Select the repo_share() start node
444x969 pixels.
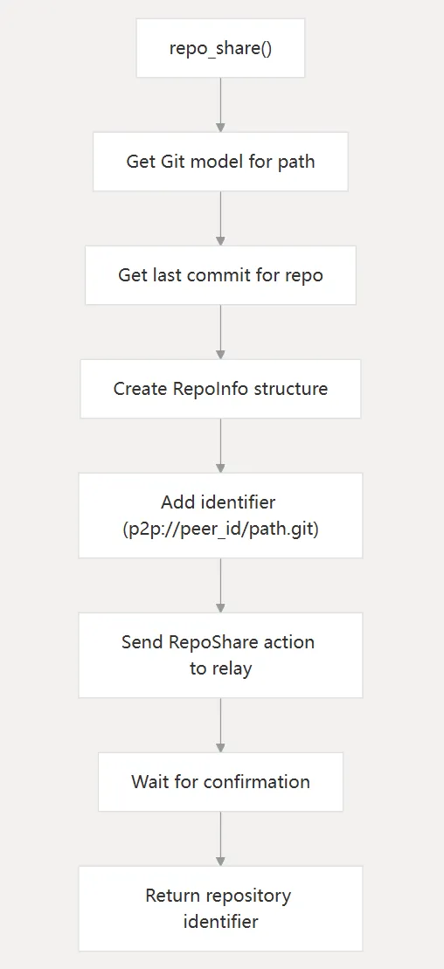(220, 48)
